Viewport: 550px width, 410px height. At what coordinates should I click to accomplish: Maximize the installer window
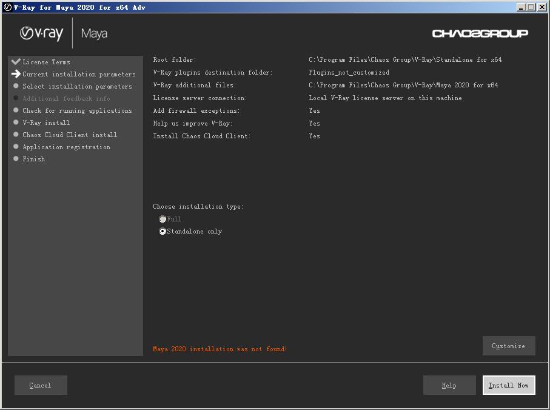click(x=531, y=7)
